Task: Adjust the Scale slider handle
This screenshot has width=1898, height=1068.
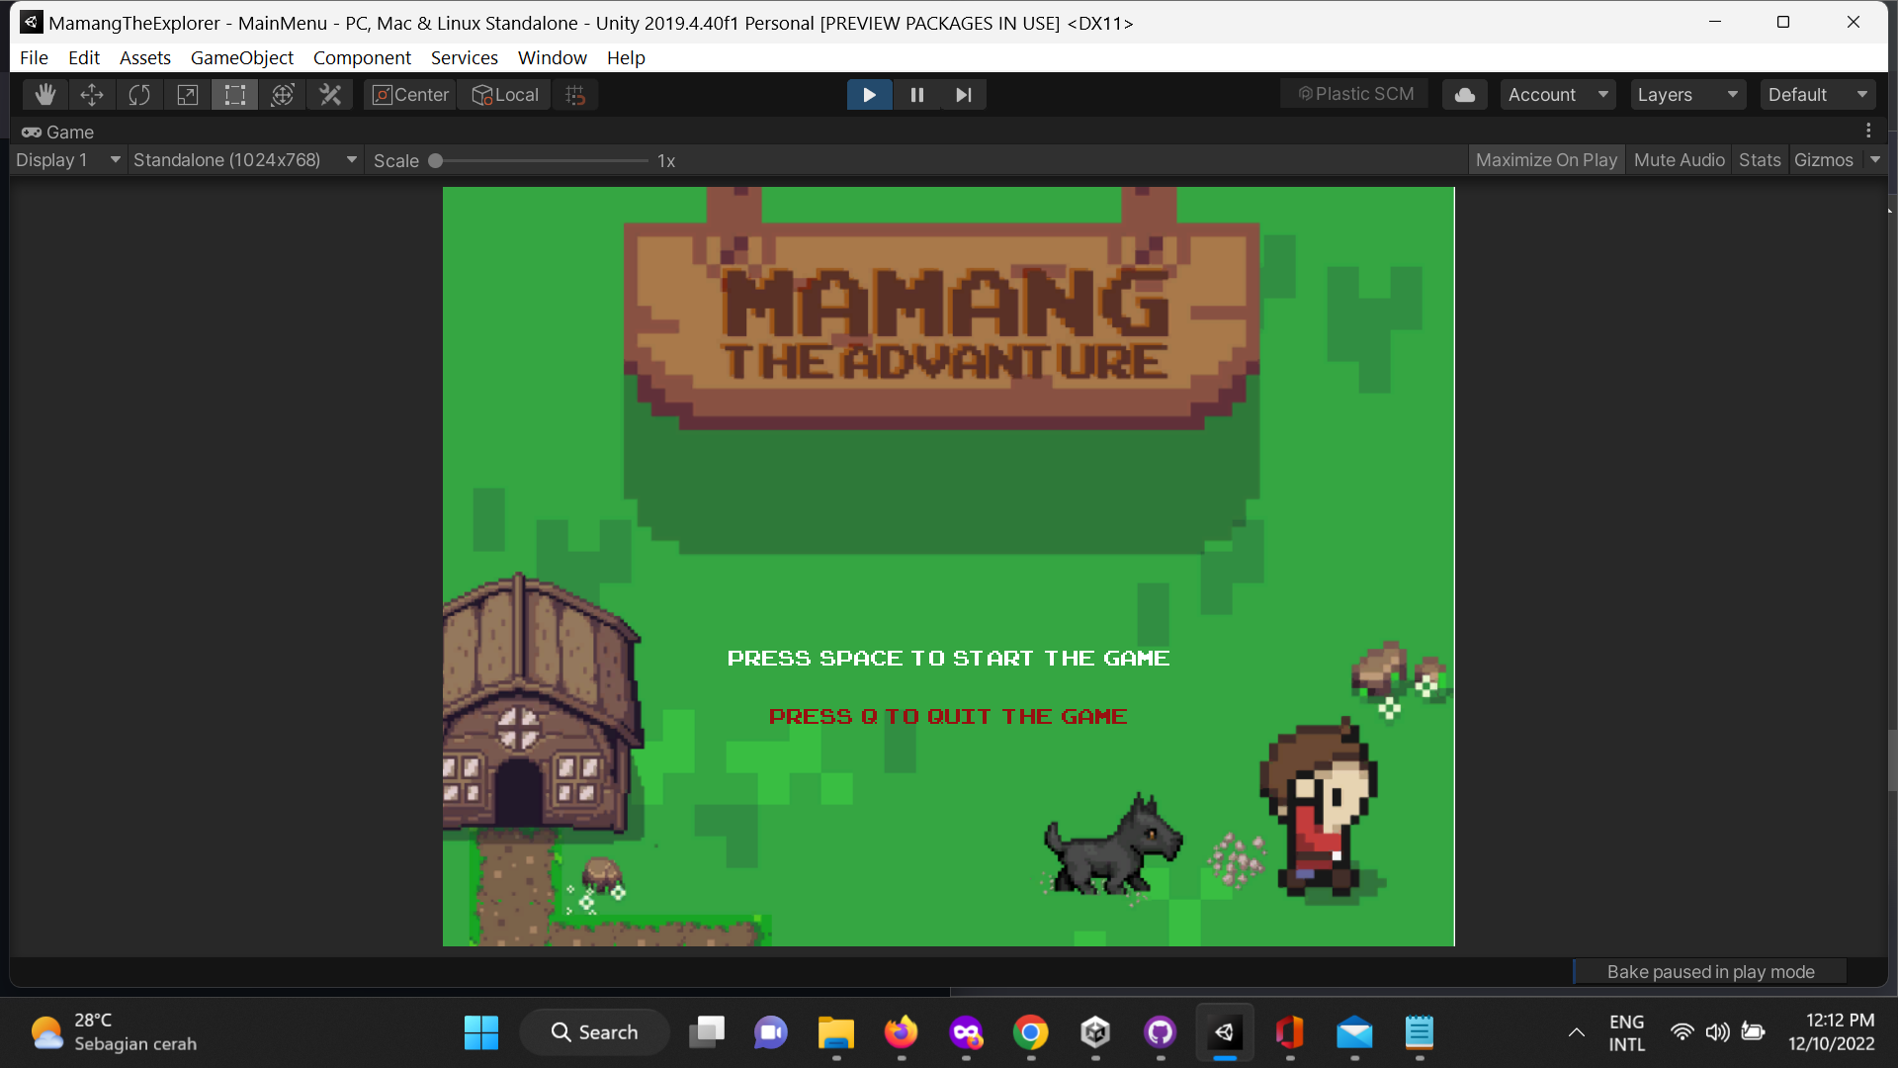Action: [435, 160]
